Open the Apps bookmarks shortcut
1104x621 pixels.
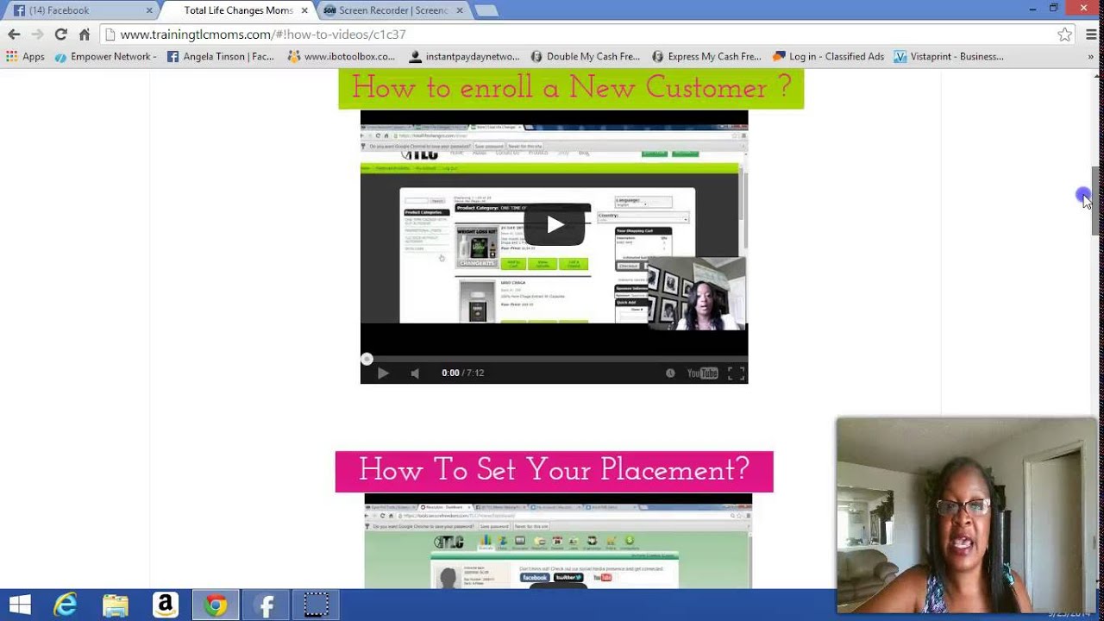pos(26,56)
